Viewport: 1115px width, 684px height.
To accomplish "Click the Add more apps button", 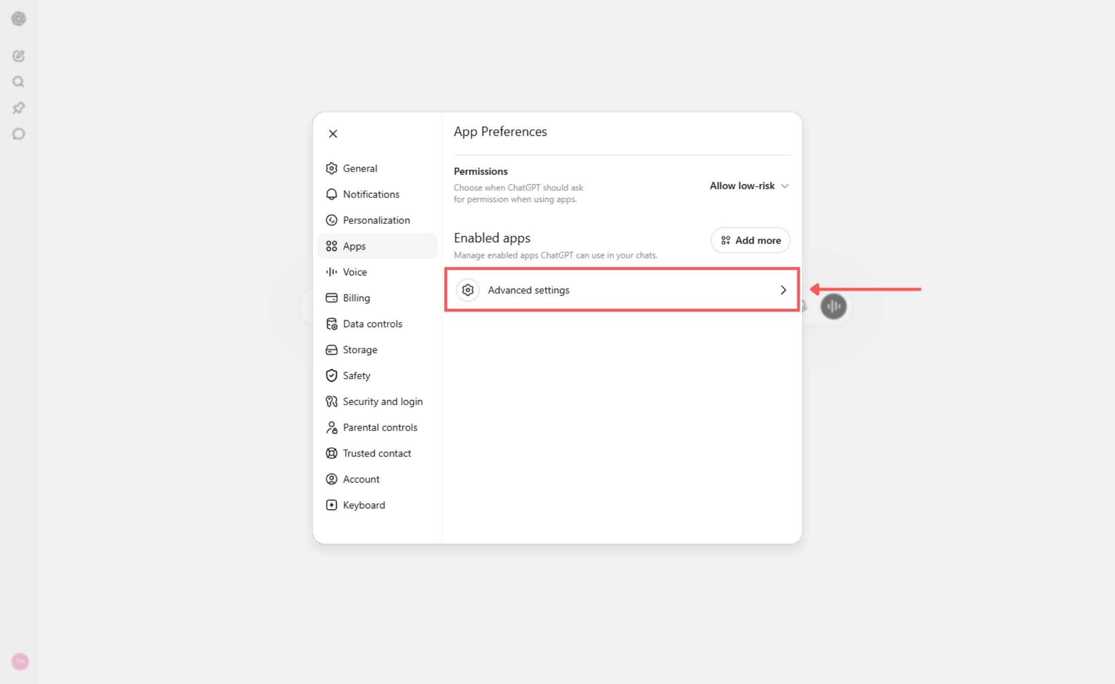I will click(750, 240).
